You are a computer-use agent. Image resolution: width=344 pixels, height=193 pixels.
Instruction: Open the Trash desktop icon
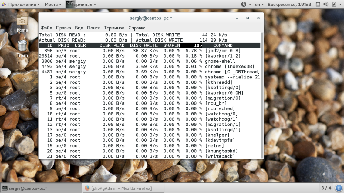coord(22,46)
